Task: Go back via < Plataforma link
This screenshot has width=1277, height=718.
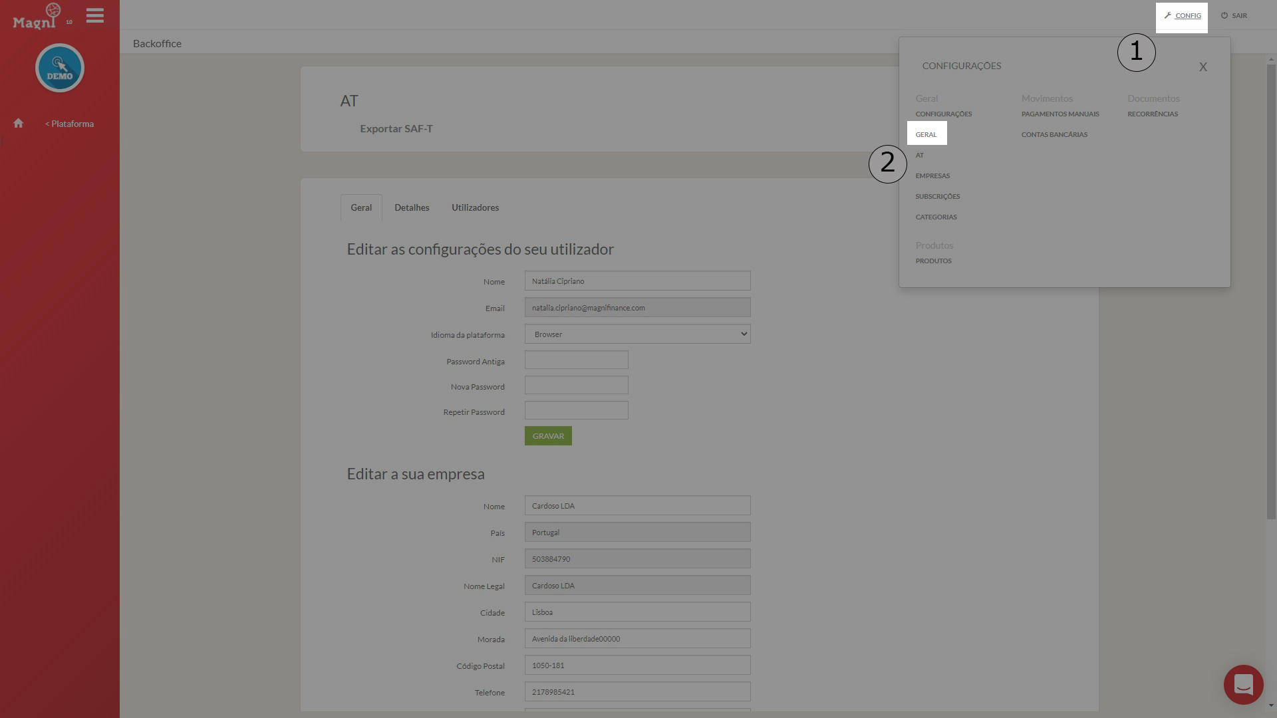Action: click(69, 124)
